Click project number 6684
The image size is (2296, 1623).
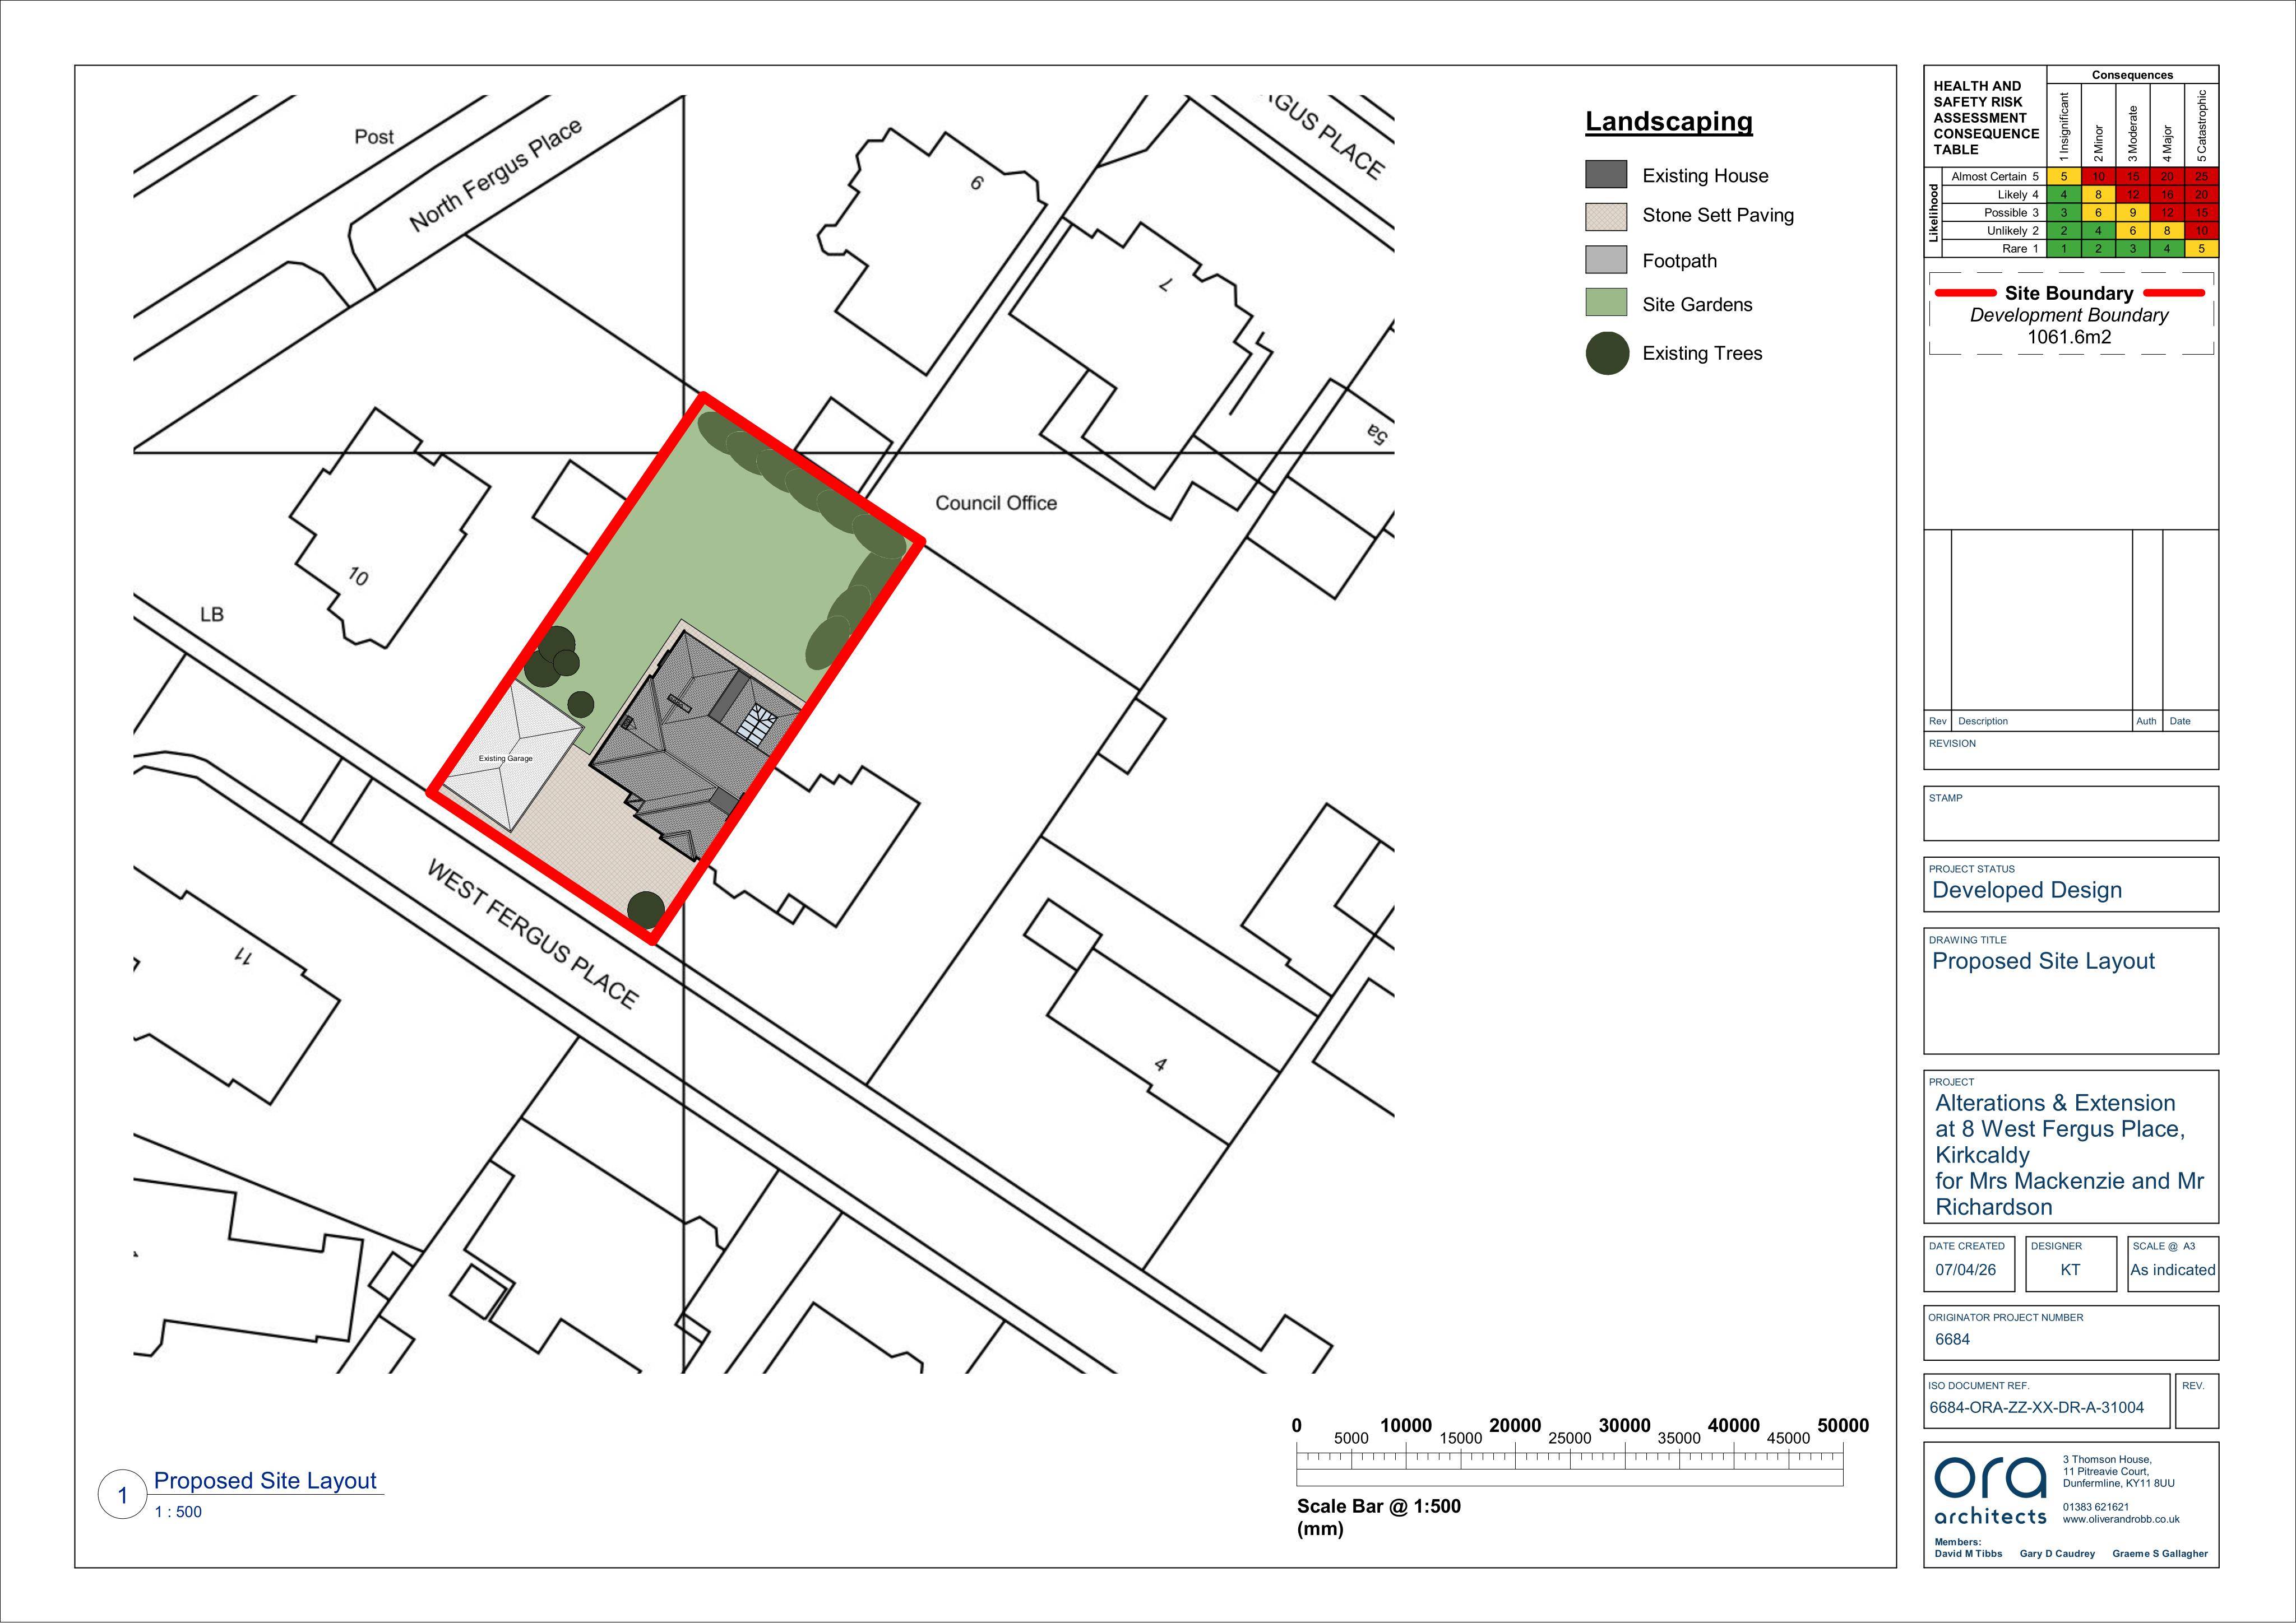(1952, 1339)
